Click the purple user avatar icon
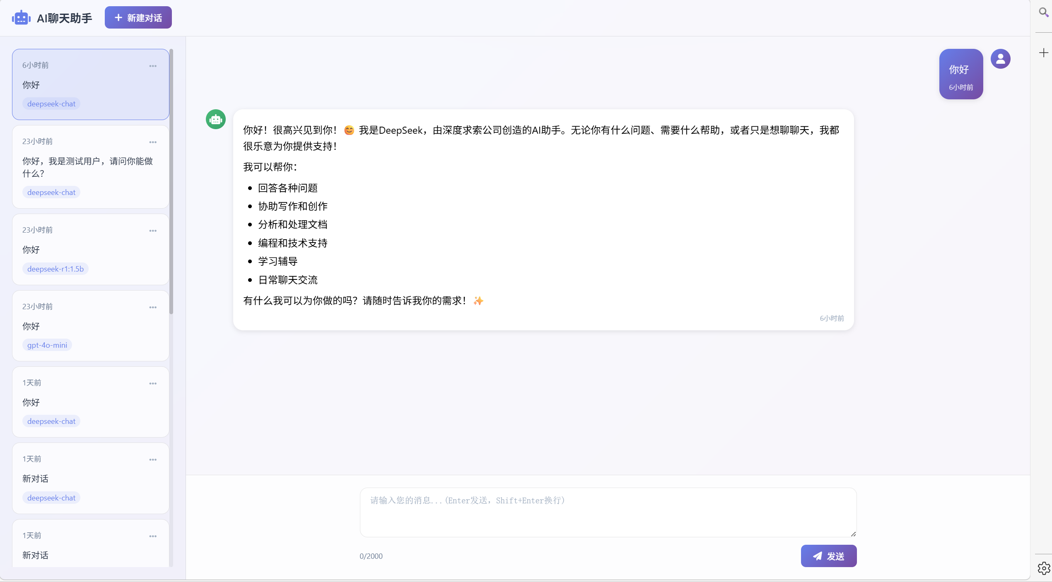The width and height of the screenshot is (1052, 582). pos(1000,59)
